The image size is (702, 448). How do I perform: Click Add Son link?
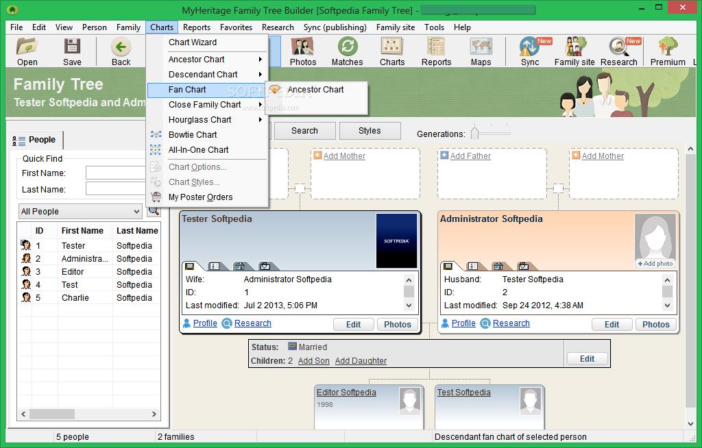tap(313, 361)
